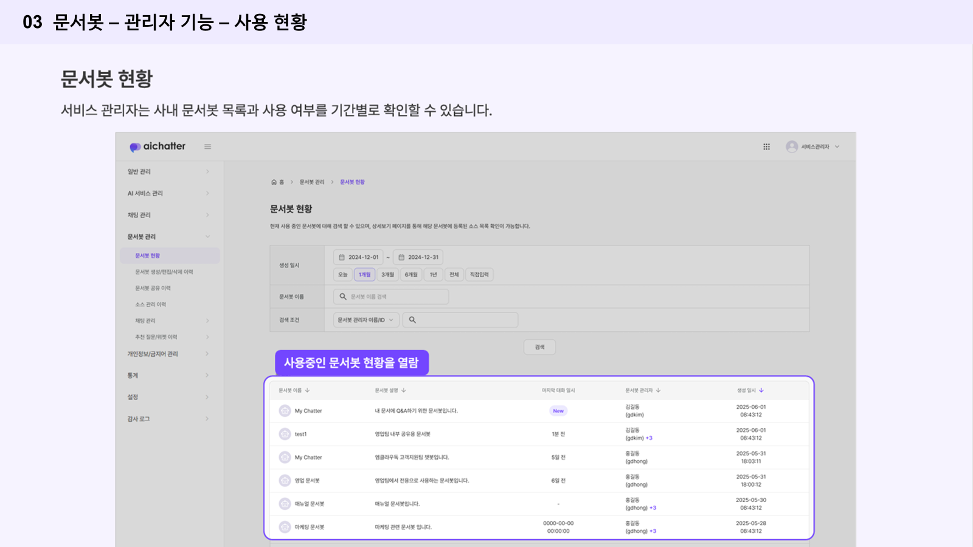Expand the 서비스관리자 account dropdown

[837, 146]
